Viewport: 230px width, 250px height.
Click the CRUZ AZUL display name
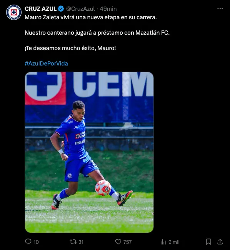point(41,9)
